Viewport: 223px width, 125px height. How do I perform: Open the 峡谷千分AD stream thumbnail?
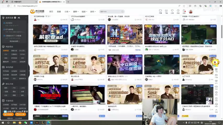(162, 34)
